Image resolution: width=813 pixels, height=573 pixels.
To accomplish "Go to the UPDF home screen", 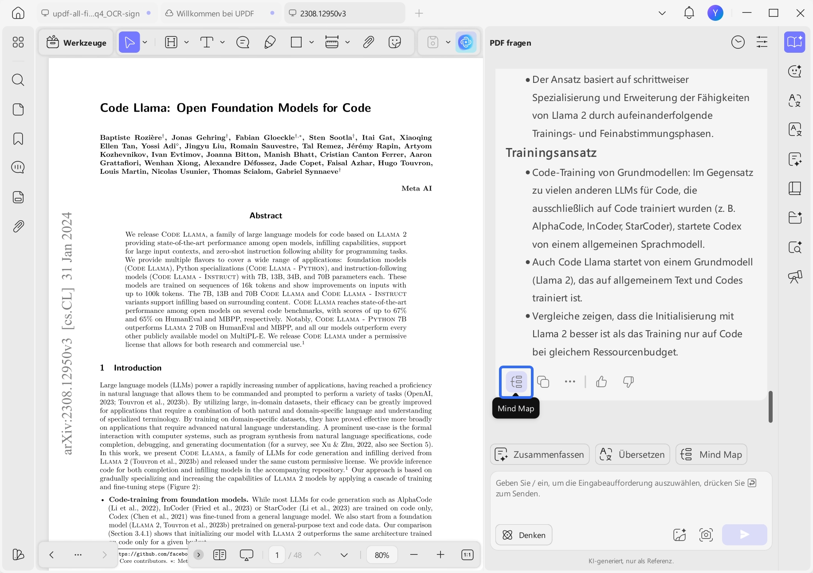I will pyautogui.click(x=18, y=13).
